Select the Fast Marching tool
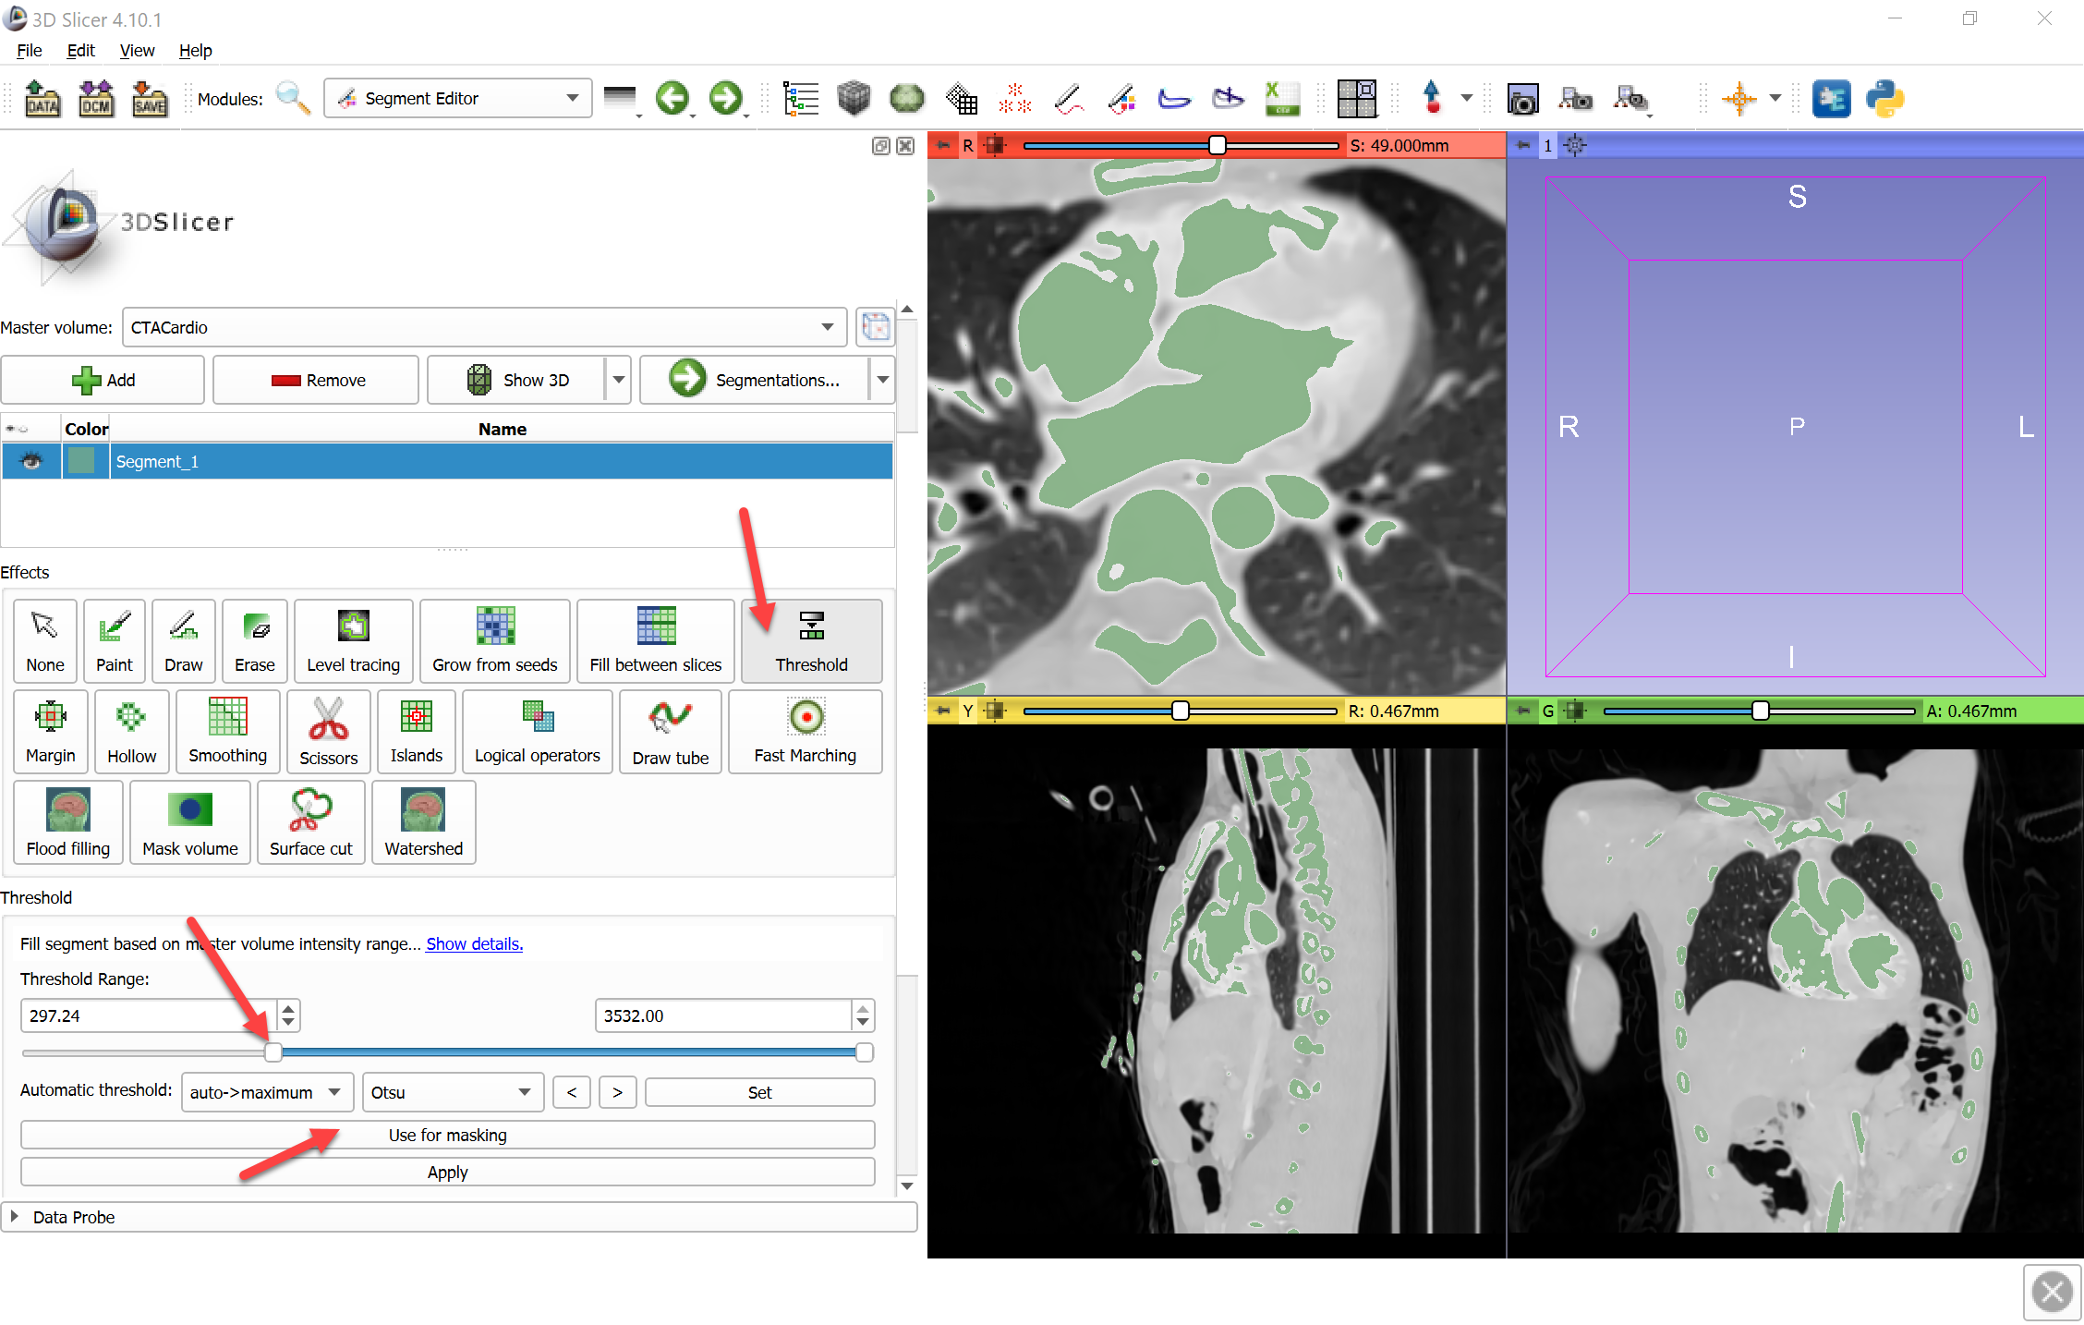 (x=805, y=729)
